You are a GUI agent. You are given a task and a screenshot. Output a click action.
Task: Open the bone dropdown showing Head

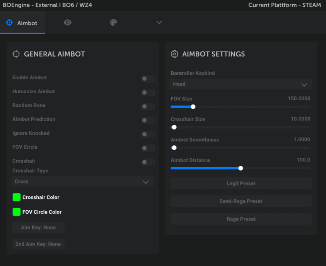point(241,84)
